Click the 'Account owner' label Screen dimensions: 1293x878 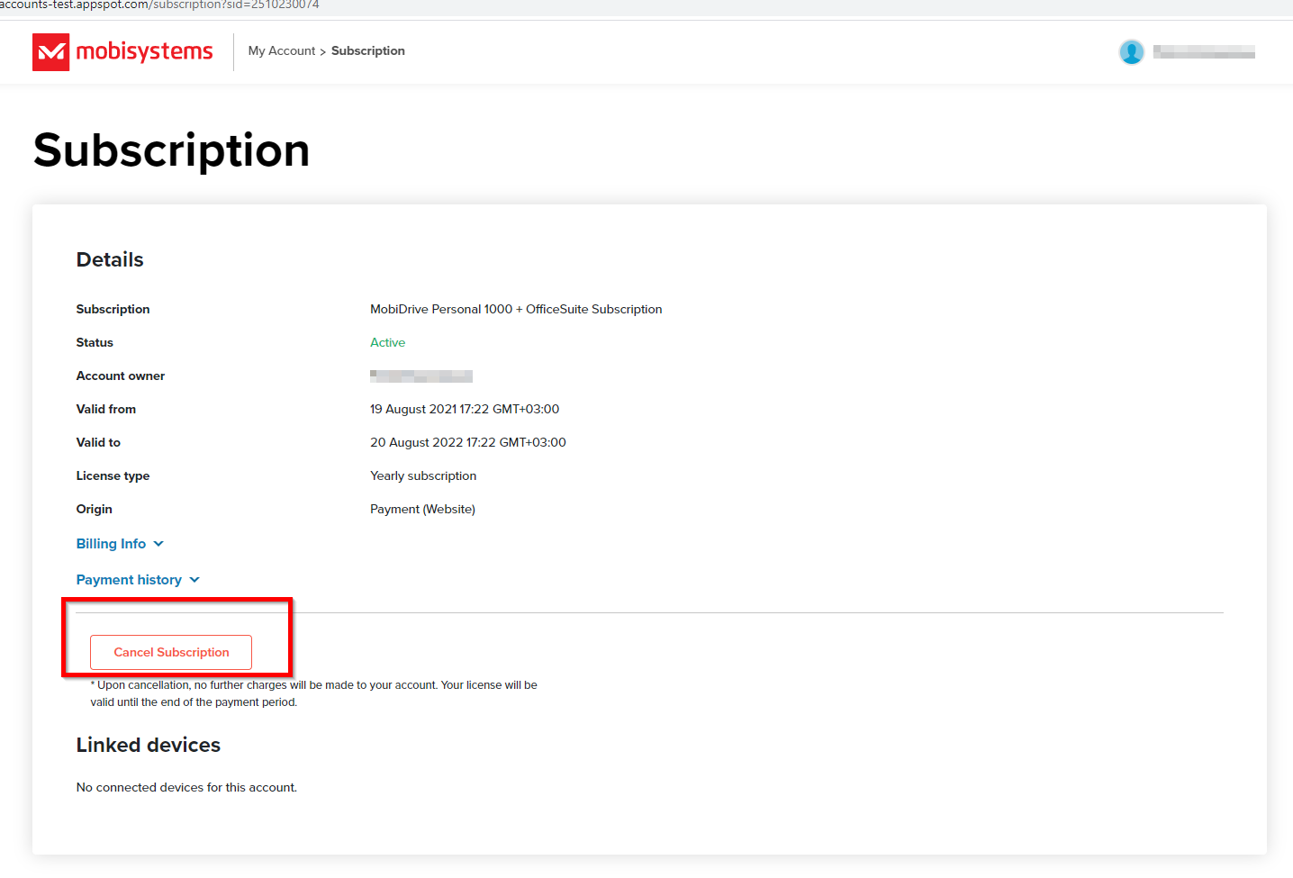[x=121, y=376]
